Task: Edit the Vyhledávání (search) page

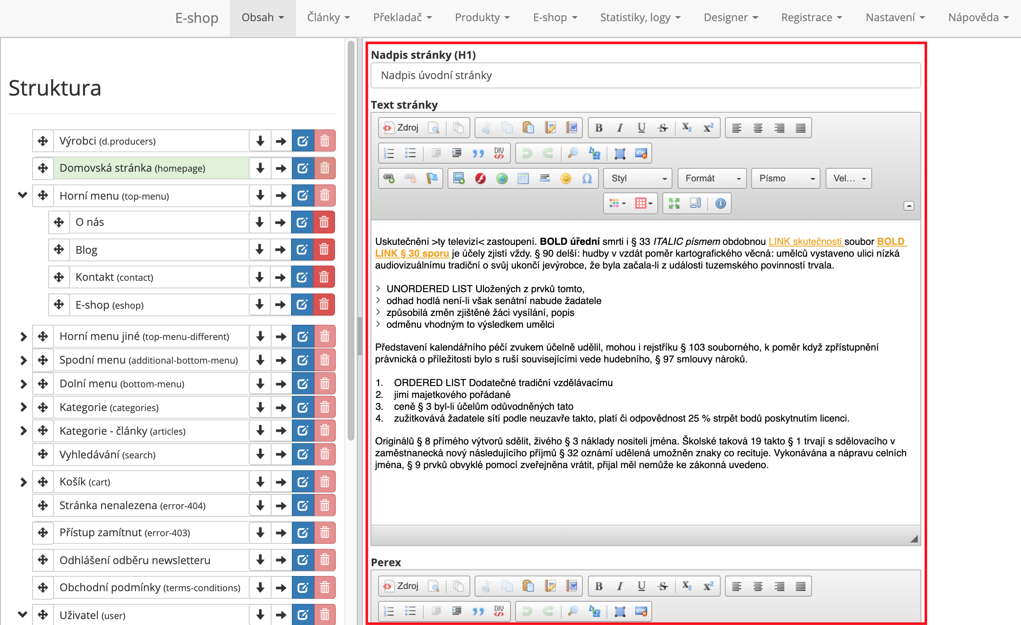Action: point(303,454)
